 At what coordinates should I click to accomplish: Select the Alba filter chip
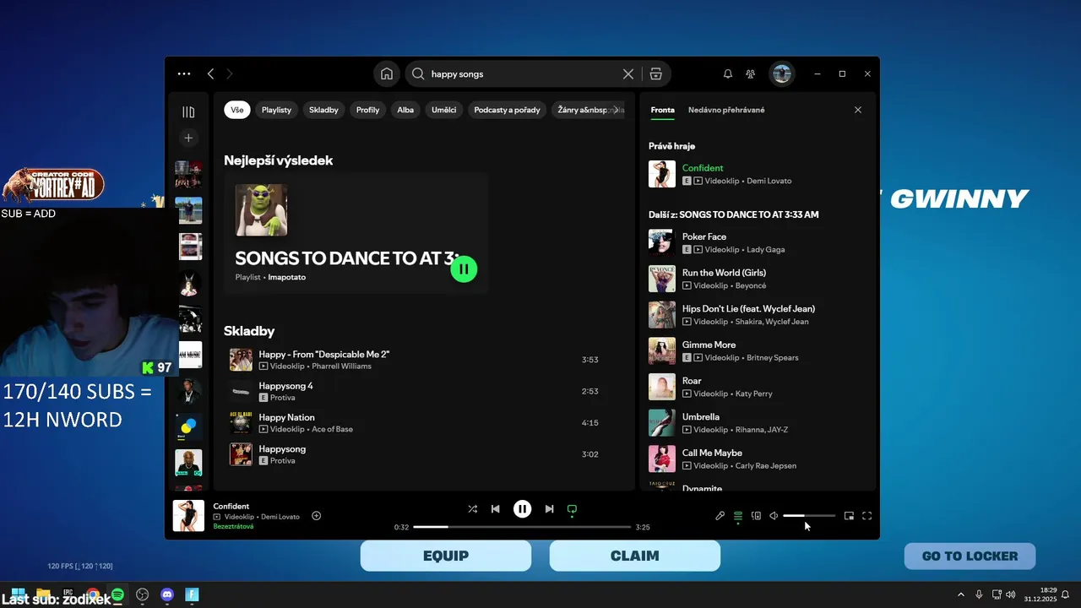[405, 110]
